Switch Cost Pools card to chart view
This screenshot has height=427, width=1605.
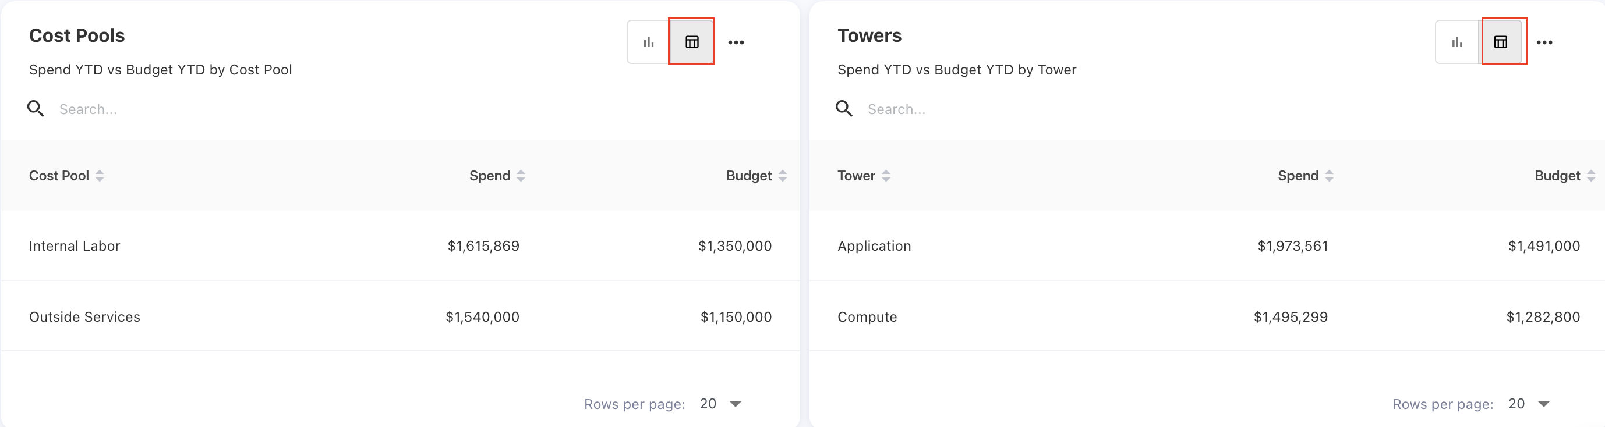tap(649, 42)
